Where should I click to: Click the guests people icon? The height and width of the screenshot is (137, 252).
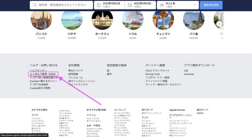tap(162, 5)
